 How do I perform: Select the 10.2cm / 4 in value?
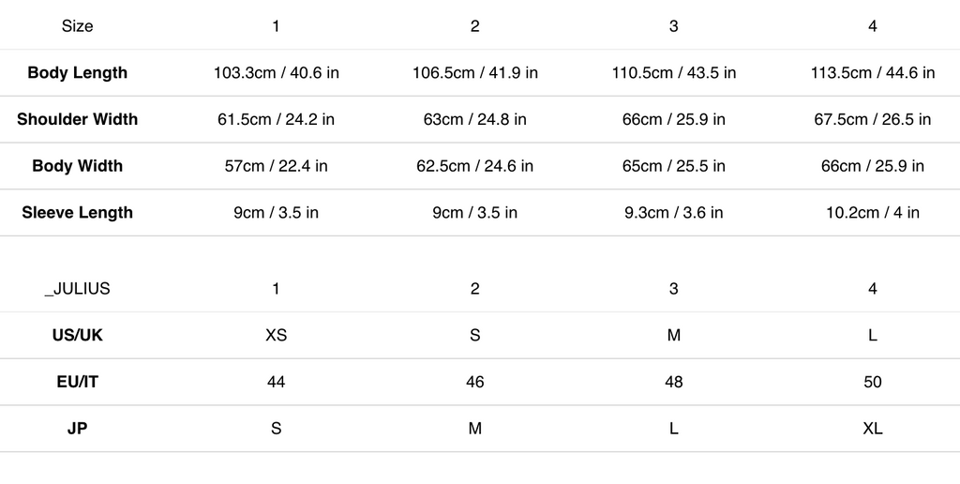click(x=873, y=213)
